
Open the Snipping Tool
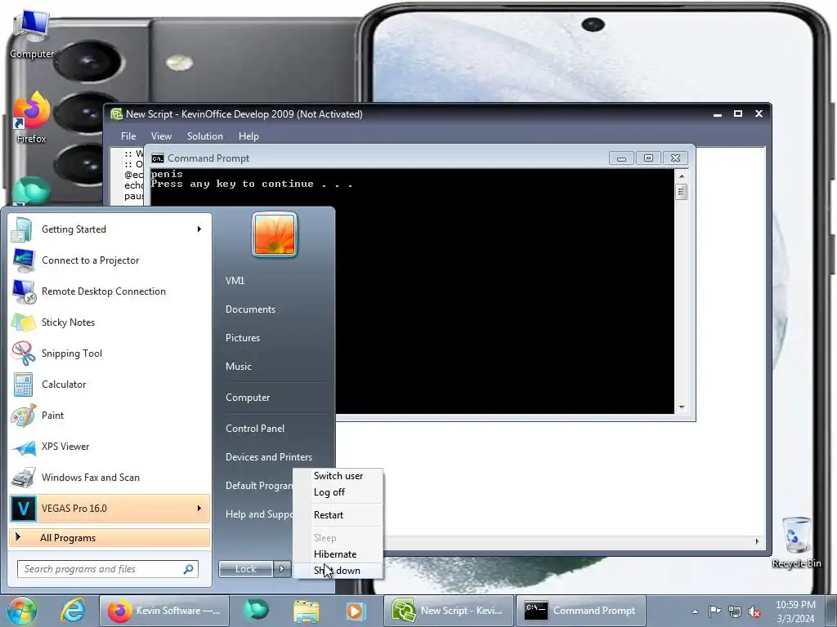(110, 353)
